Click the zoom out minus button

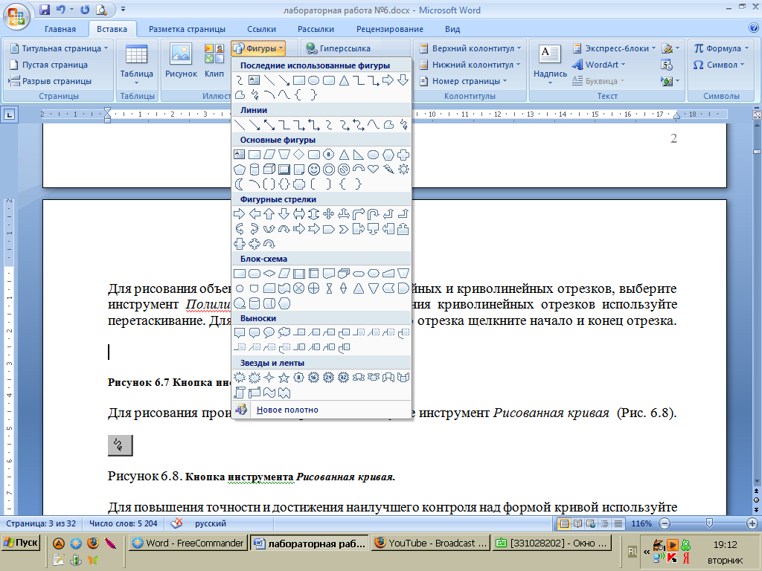[665, 523]
